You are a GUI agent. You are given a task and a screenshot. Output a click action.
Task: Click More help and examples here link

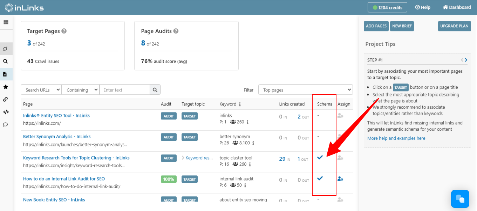click(396, 138)
